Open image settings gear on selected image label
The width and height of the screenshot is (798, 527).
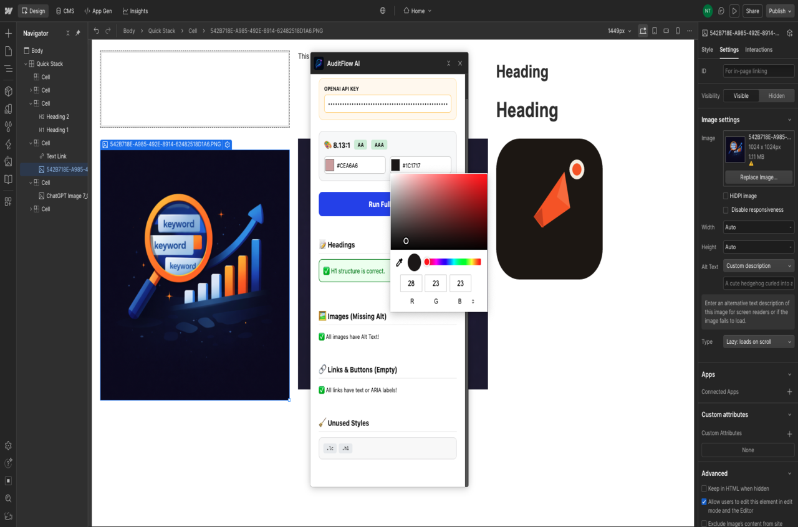coord(228,145)
